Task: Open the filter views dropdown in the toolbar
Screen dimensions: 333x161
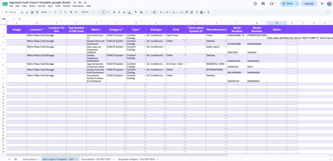Action: [202, 12]
